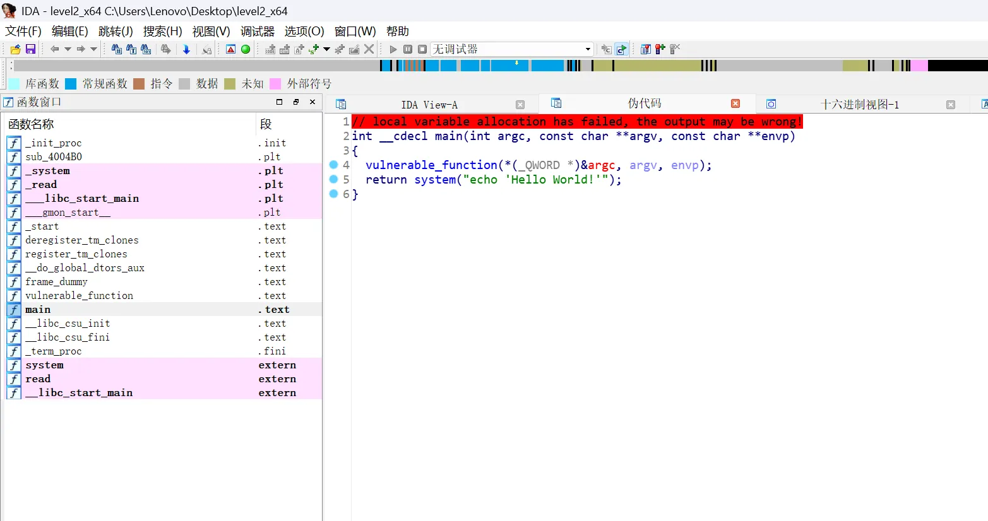Open the 调试器 menu
This screenshot has width=988, height=521.
tap(258, 31)
